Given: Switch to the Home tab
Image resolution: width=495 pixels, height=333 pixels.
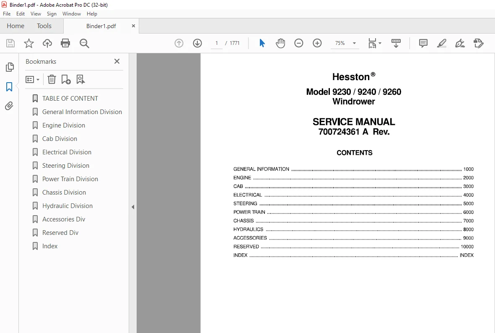Looking at the screenshot, I should pos(16,26).
